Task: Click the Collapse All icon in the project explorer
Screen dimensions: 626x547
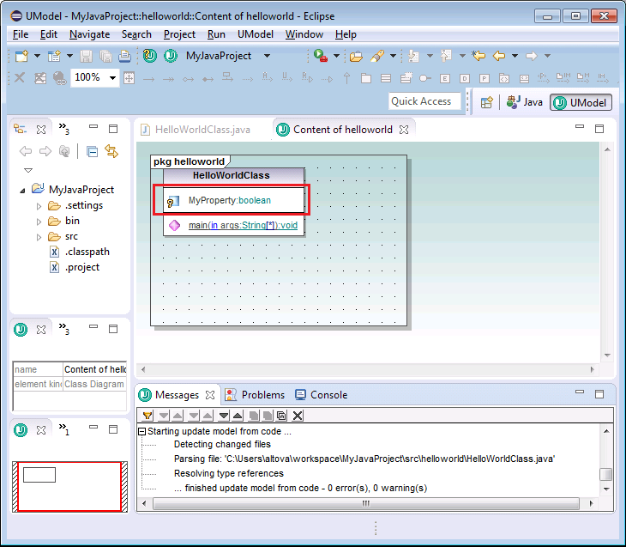Action: [x=93, y=151]
